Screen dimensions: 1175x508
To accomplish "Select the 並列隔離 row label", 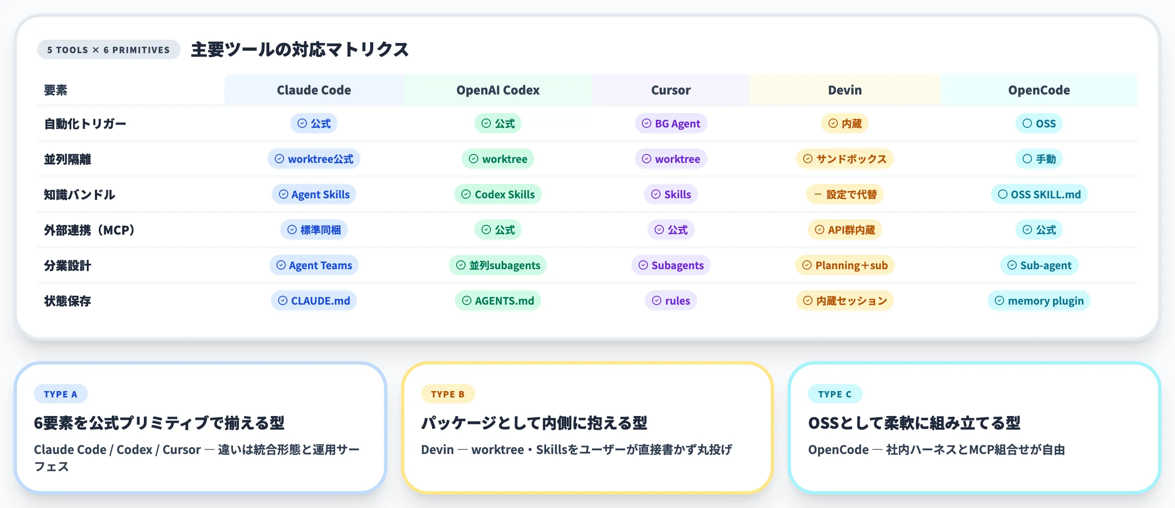I will pyautogui.click(x=68, y=159).
